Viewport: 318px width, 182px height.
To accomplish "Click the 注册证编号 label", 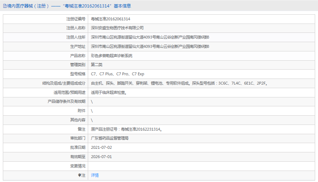I will 76,19.
